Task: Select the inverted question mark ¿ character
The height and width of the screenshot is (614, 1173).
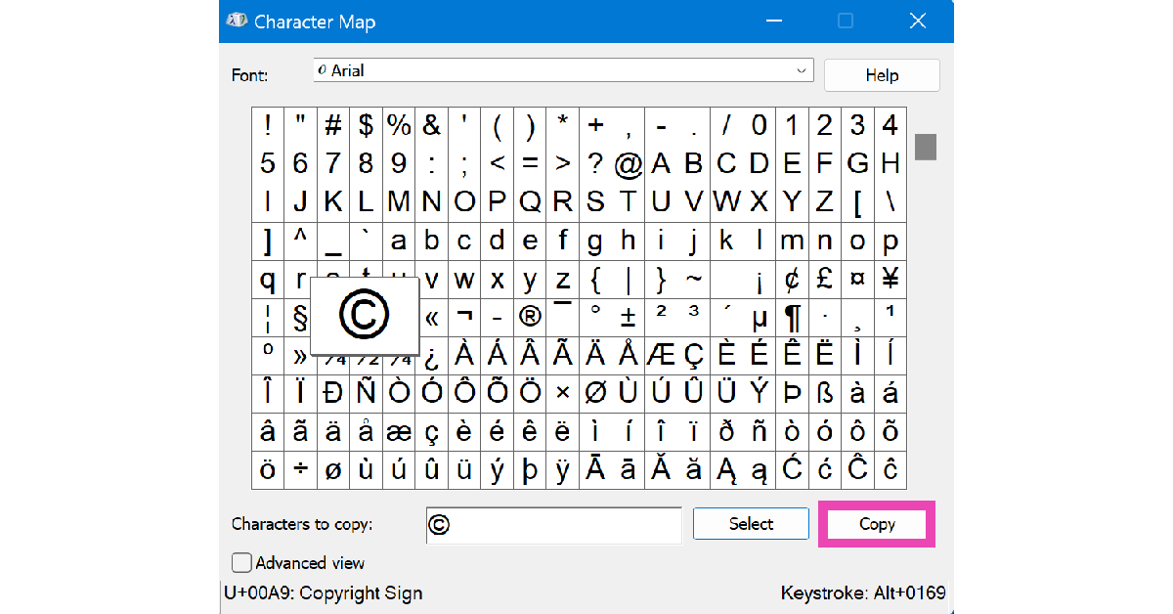Action: [431, 355]
